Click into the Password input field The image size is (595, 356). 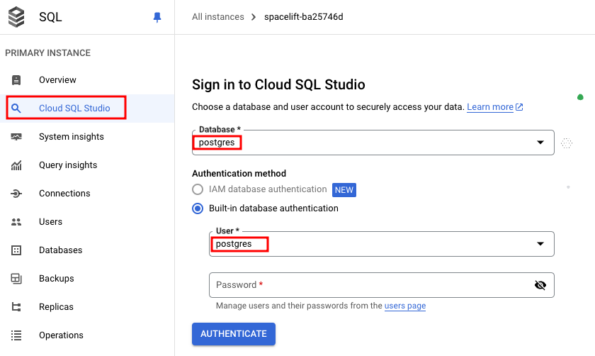point(368,285)
